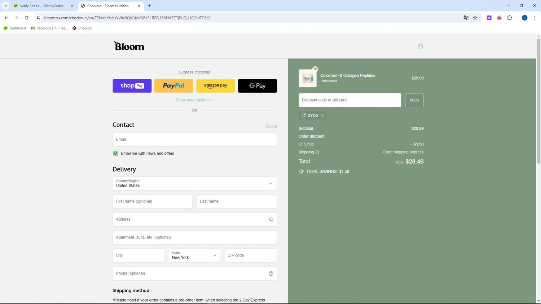541x304 pixels.
Task: Pay with PayPal
Action: click(x=174, y=86)
